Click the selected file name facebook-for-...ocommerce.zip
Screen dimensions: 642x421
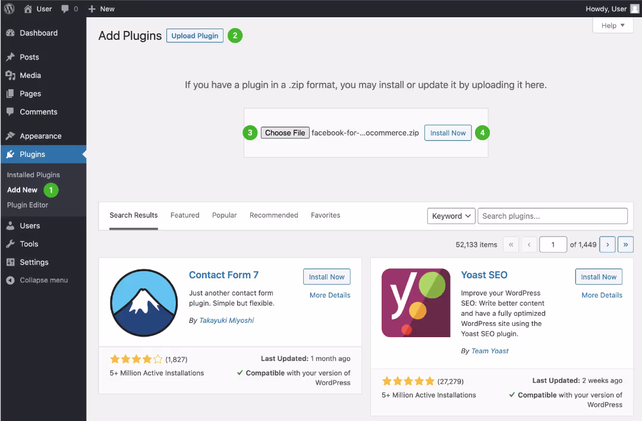(x=365, y=133)
